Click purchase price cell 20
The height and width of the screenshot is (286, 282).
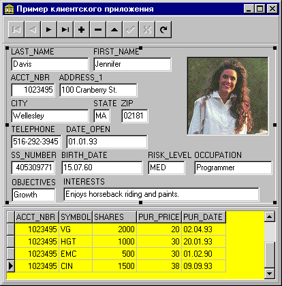click(x=159, y=229)
